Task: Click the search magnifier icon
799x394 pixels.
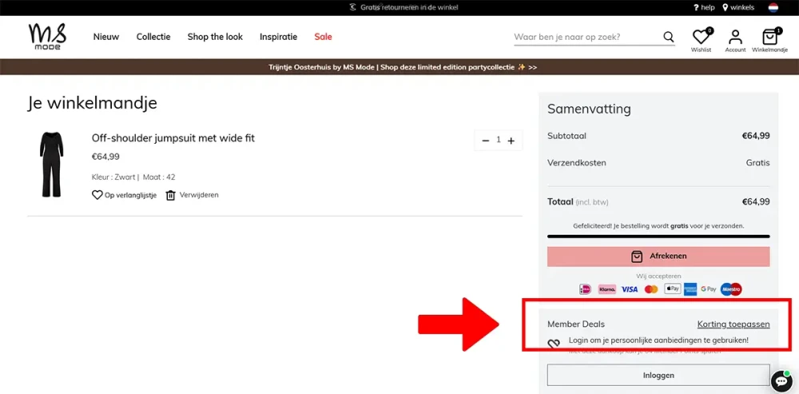Action: pos(669,37)
